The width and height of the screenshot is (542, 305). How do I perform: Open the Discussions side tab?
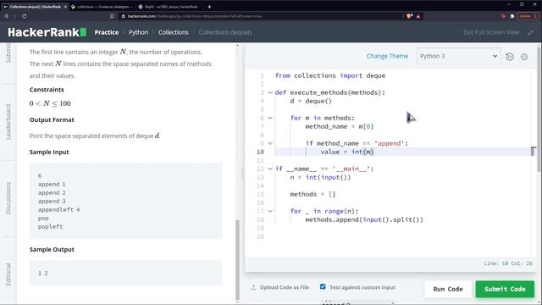click(x=8, y=198)
